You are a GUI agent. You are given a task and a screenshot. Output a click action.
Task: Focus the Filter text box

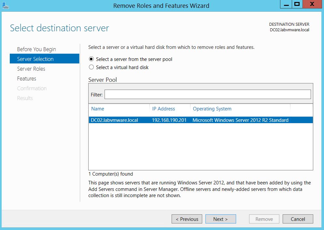[208, 94]
